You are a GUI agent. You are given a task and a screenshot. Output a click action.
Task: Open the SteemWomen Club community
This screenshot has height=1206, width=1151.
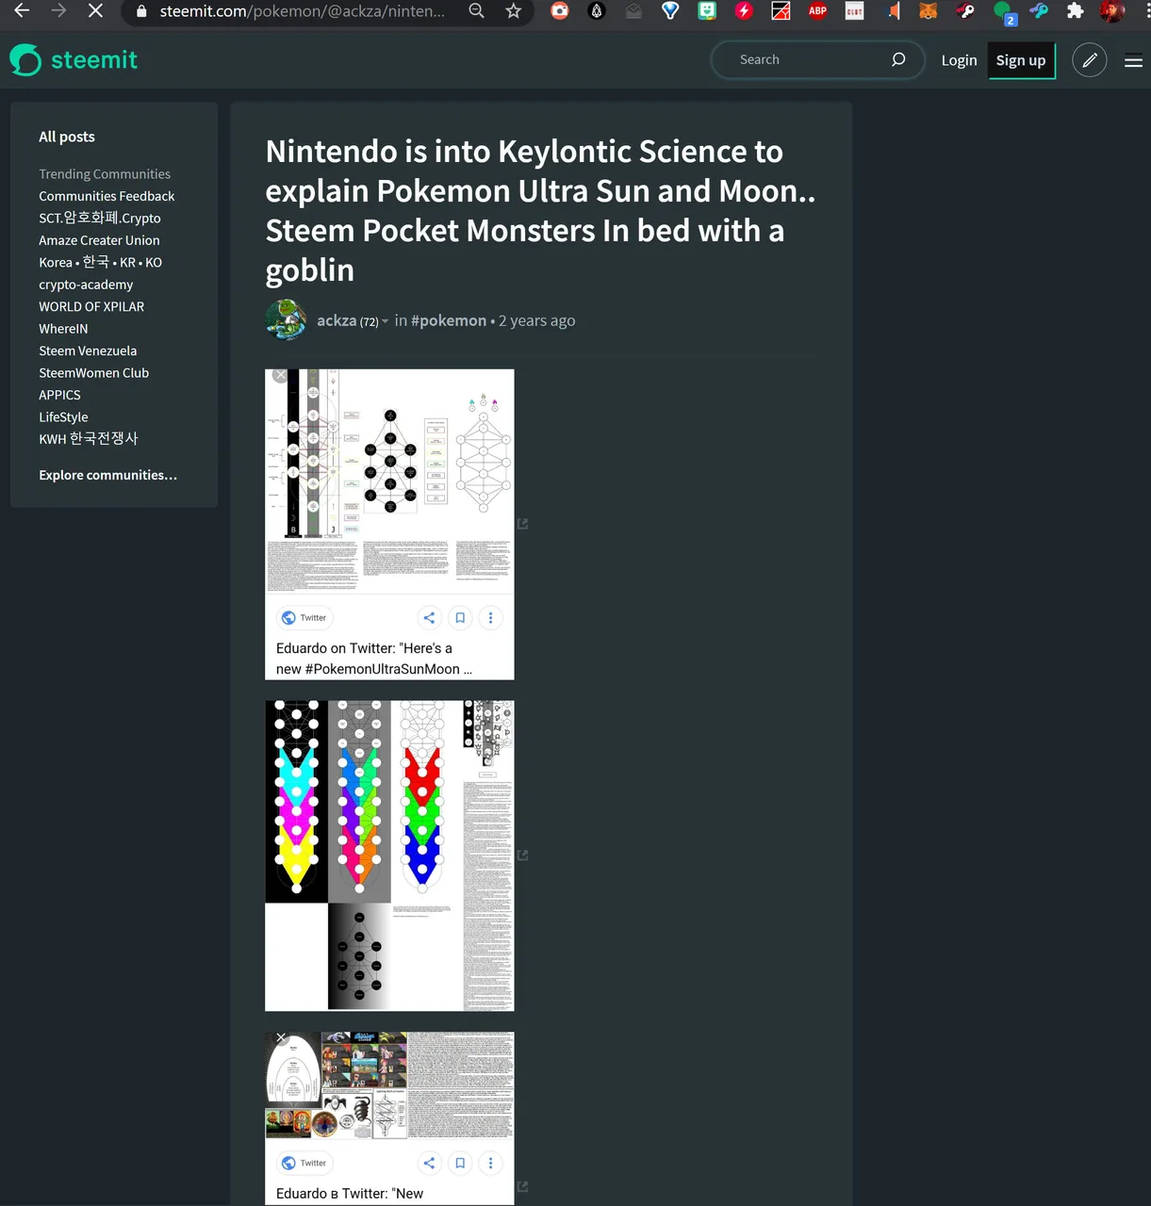tap(93, 373)
